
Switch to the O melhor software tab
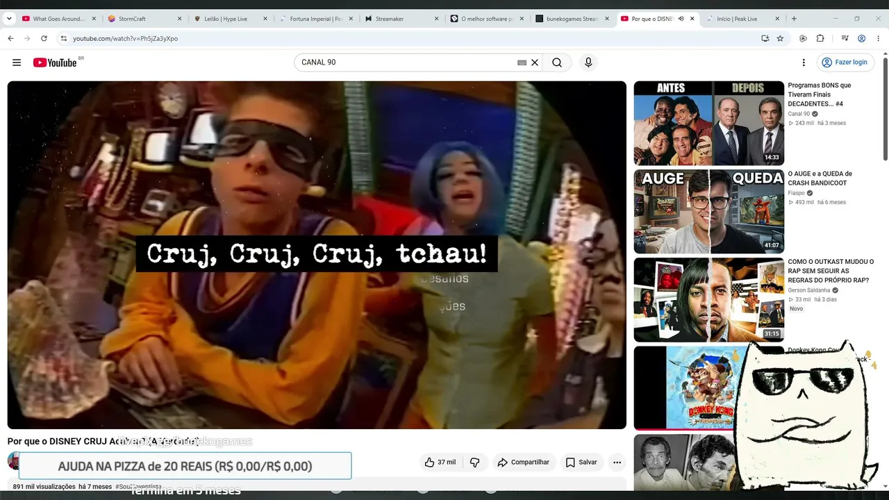pos(487,19)
